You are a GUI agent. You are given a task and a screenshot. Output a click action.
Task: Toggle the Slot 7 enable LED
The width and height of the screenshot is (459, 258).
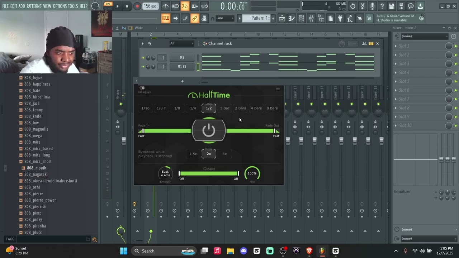456,99
